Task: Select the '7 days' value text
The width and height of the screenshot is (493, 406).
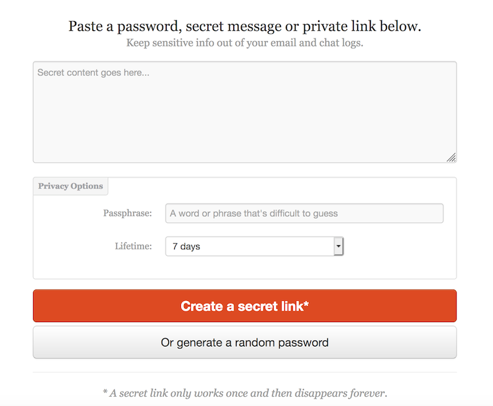Action: 186,246
